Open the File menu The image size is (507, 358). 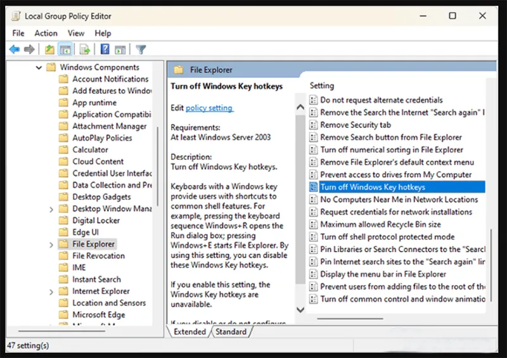point(18,34)
